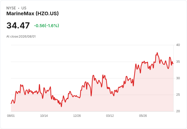
Task: Click the At close date text
Action: point(21,37)
